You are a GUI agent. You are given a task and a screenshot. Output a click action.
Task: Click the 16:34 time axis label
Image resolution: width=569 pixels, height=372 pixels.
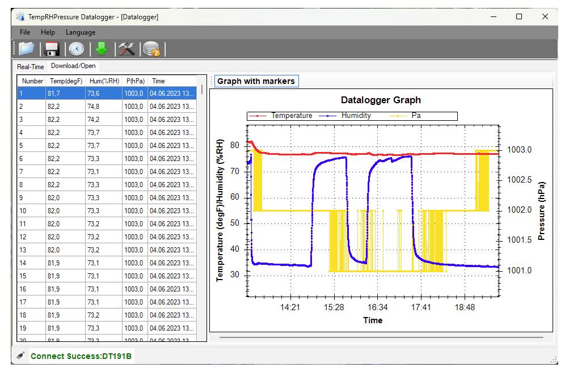377,307
